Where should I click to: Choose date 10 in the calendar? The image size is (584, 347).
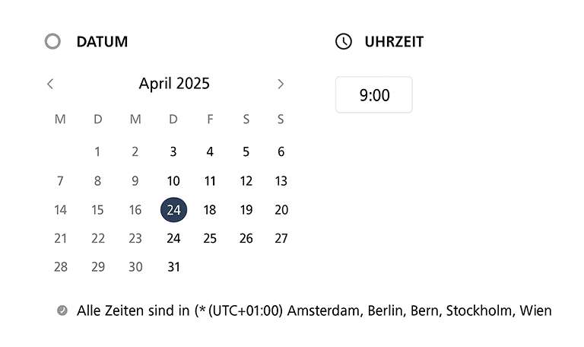click(173, 181)
